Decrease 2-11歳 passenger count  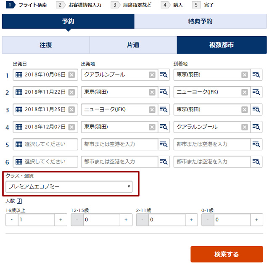point(142,220)
